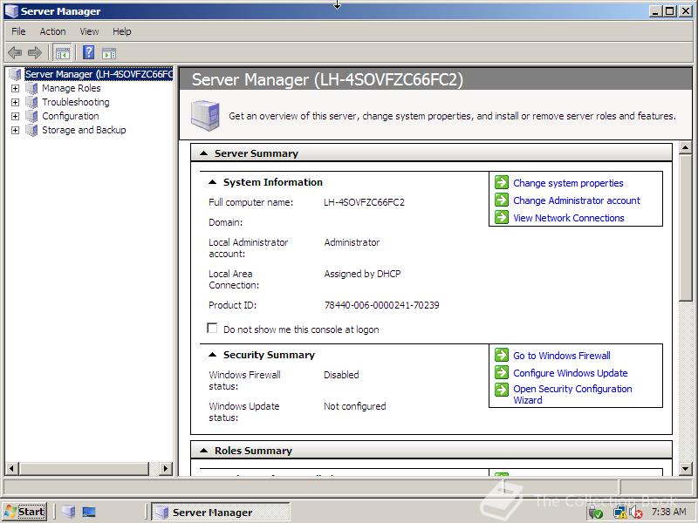Click the network status tray icon

pos(619,513)
